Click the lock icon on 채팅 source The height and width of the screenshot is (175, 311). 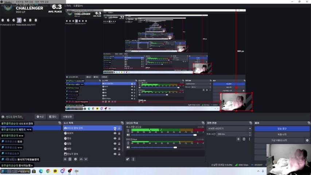tap(119, 149)
